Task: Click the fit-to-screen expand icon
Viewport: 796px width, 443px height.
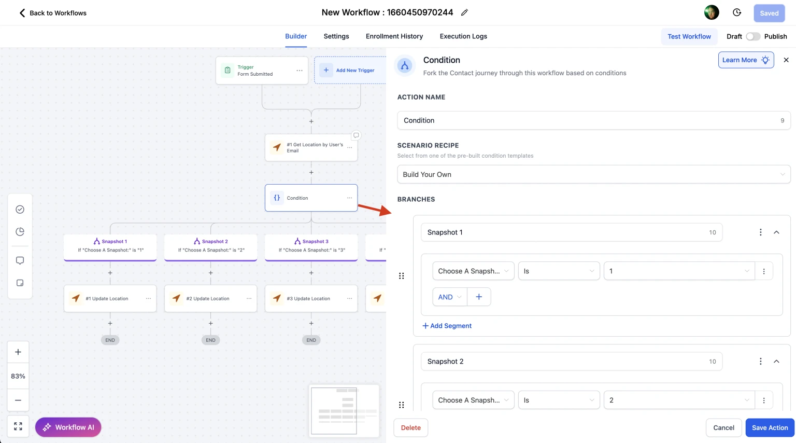Action: (x=18, y=426)
